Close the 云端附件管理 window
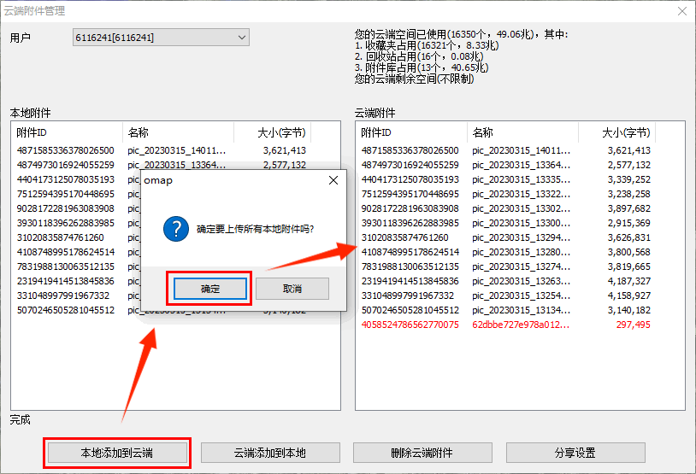This screenshot has height=474, width=696. (x=681, y=11)
